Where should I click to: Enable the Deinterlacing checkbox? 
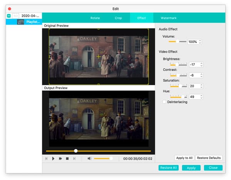coord(164,102)
